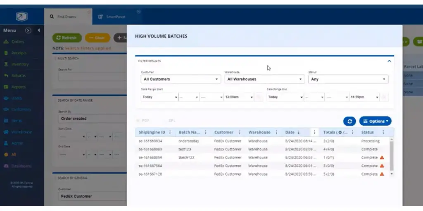423x211 pixels.
Task: Open Orders in the sidebar menu
Action: tap(17, 42)
